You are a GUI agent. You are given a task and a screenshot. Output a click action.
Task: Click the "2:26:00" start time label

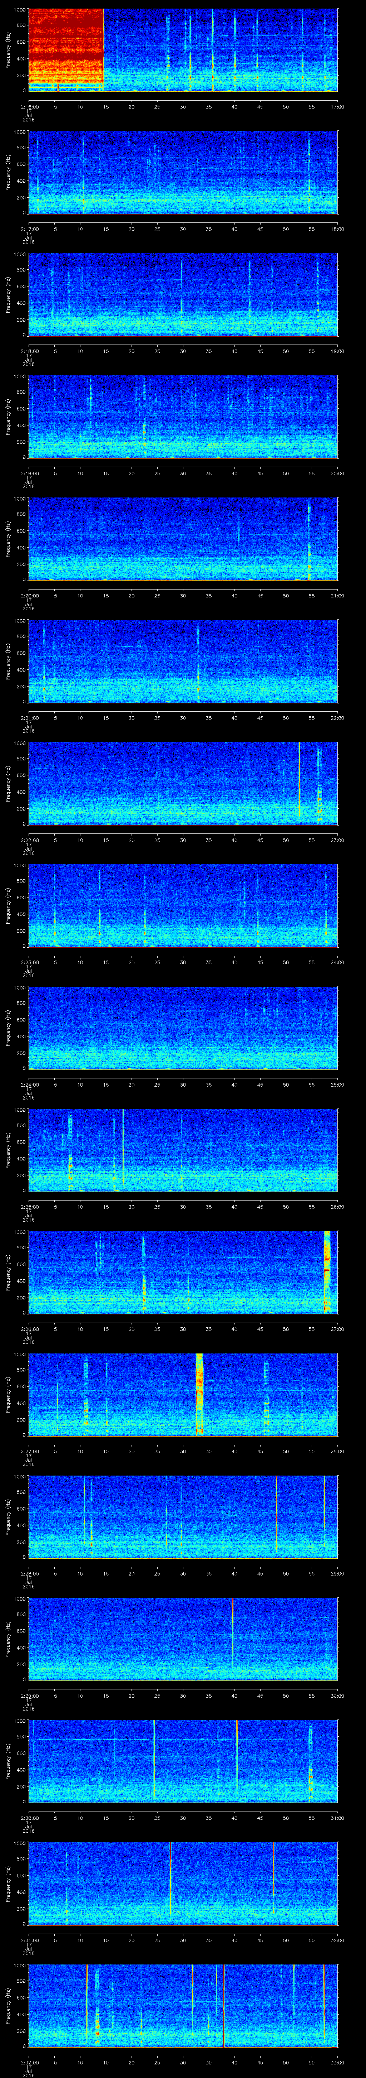(29, 1329)
